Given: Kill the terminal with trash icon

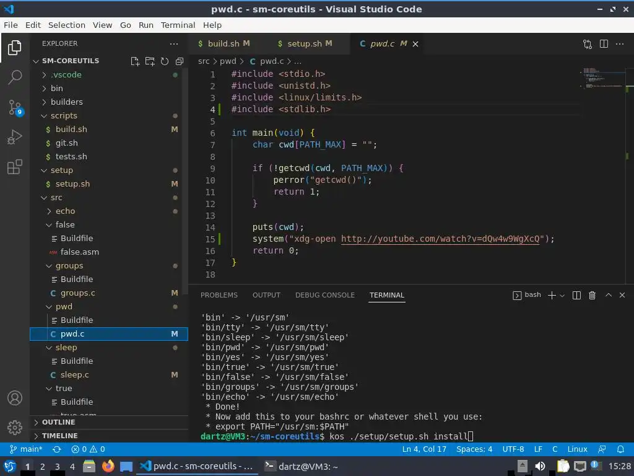Looking at the screenshot, I should (592, 295).
